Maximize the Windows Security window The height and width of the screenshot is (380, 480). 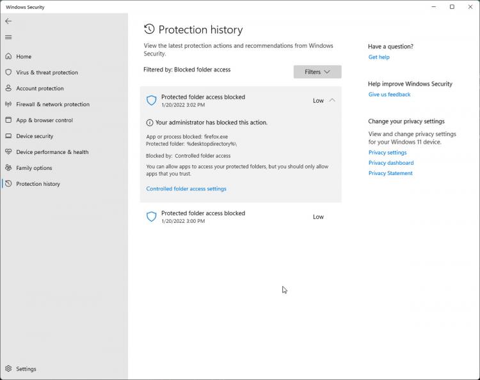(x=452, y=7)
